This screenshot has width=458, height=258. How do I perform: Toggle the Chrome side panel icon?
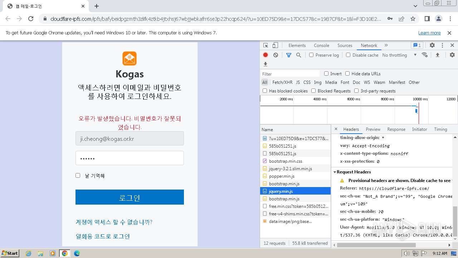point(427,19)
